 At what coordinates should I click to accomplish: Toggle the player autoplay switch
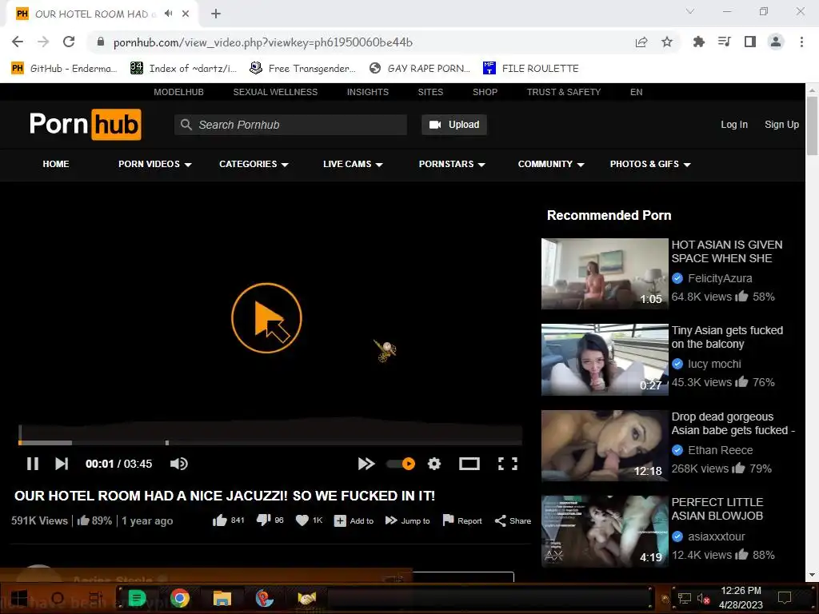pos(402,464)
